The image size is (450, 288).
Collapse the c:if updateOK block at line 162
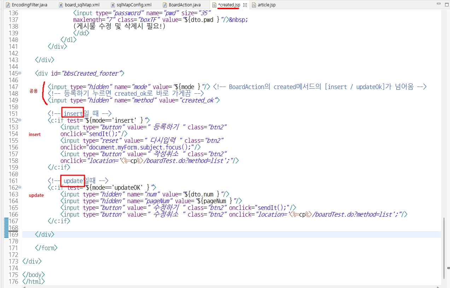(x=19, y=188)
